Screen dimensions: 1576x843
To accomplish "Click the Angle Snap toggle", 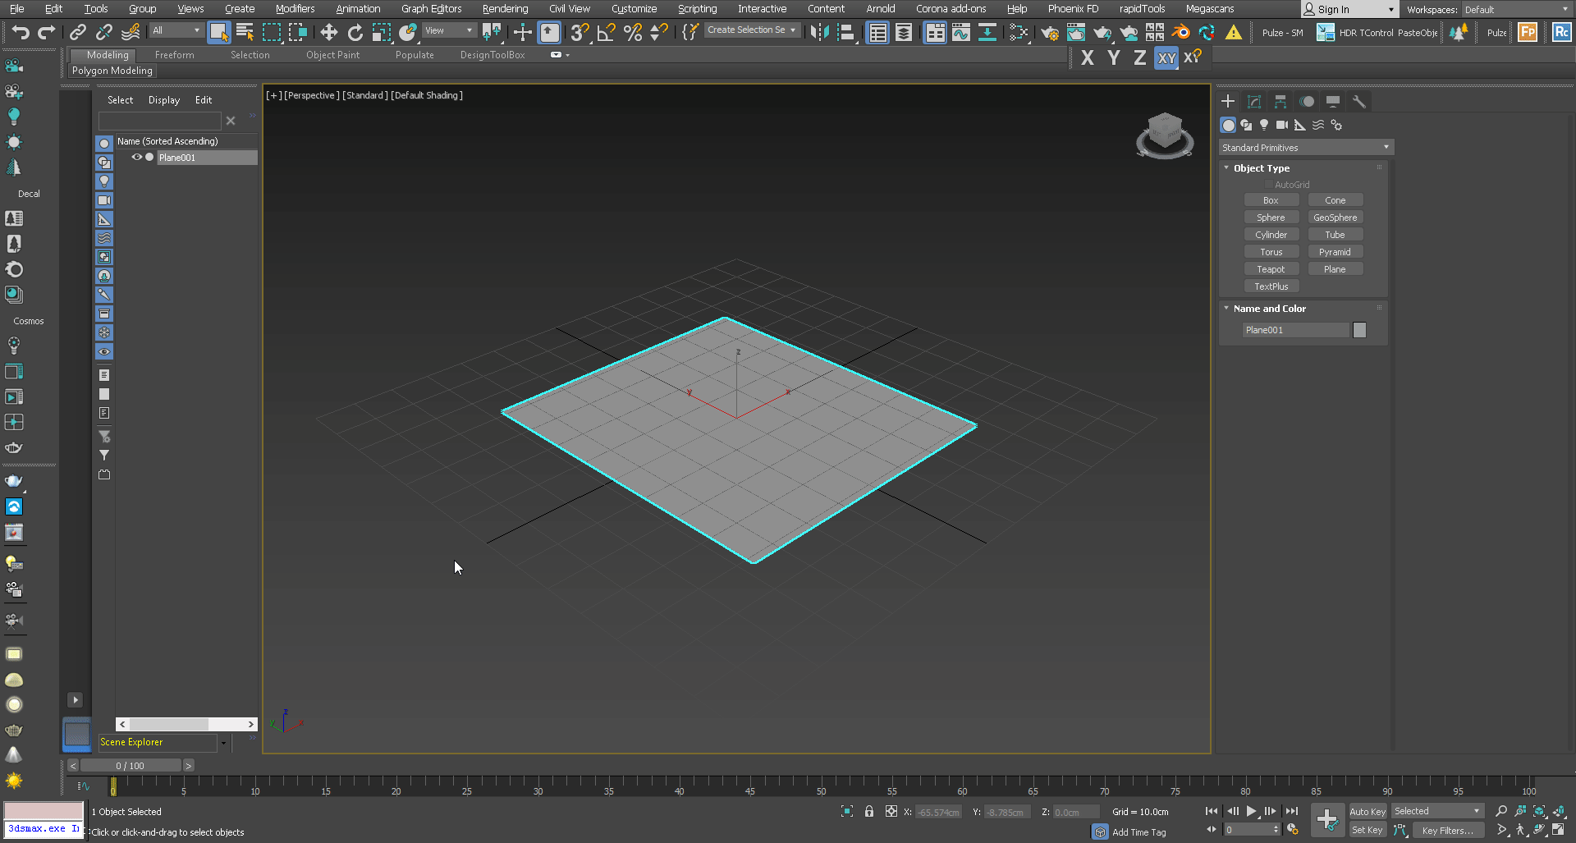I will coord(606,32).
